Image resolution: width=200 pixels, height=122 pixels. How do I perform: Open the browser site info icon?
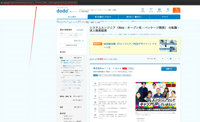click(x=1, y=3)
